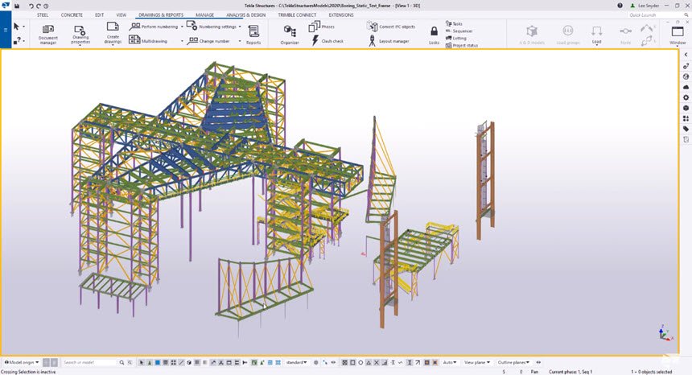The height and width of the screenshot is (375, 692).
Task: Click the Quick Launch search field
Action: click(x=657, y=15)
